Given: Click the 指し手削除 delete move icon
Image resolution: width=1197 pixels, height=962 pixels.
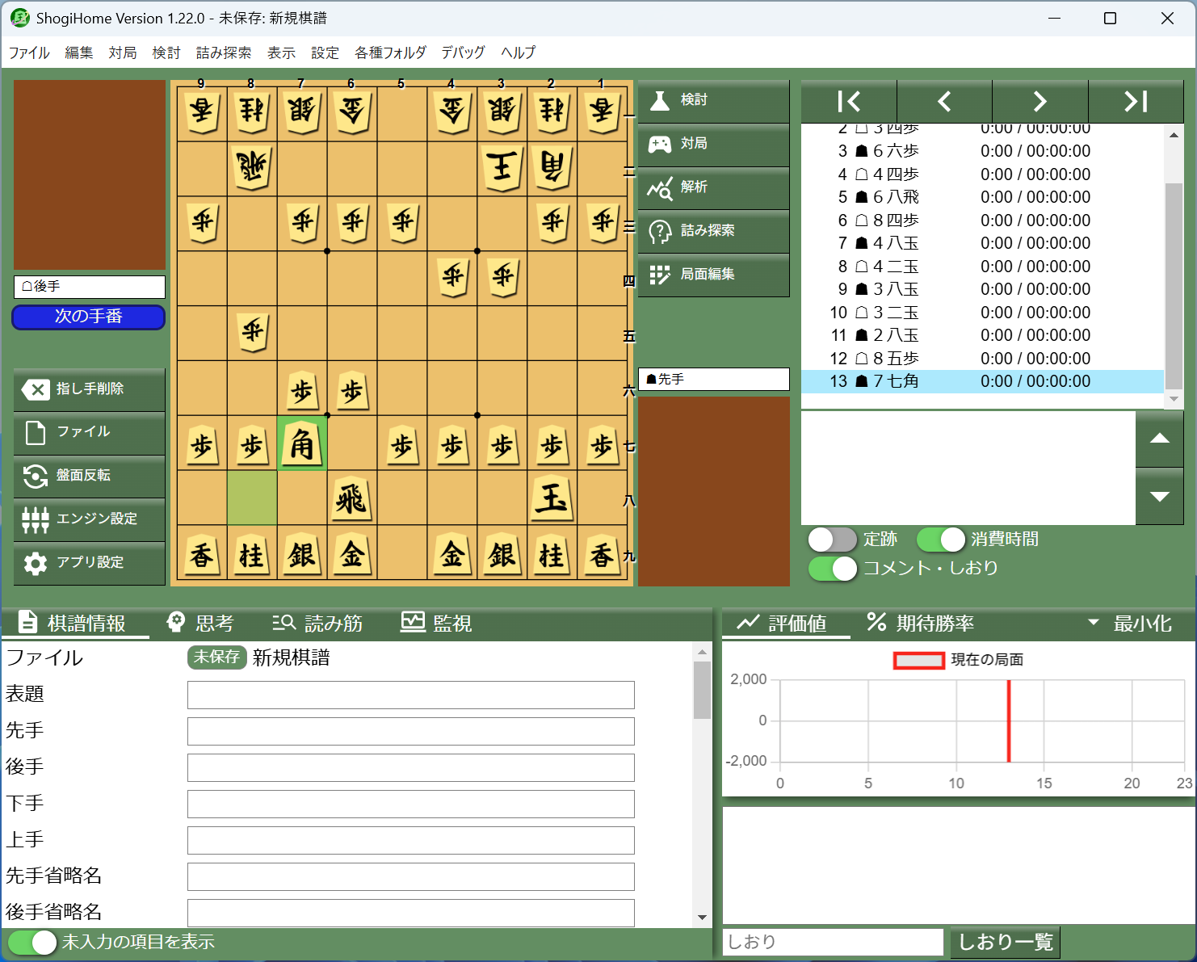Looking at the screenshot, I should point(36,389).
